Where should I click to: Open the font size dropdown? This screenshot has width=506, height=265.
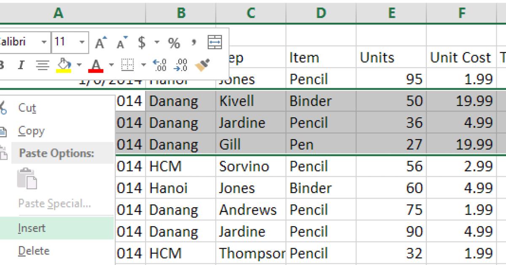pos(82,42)
